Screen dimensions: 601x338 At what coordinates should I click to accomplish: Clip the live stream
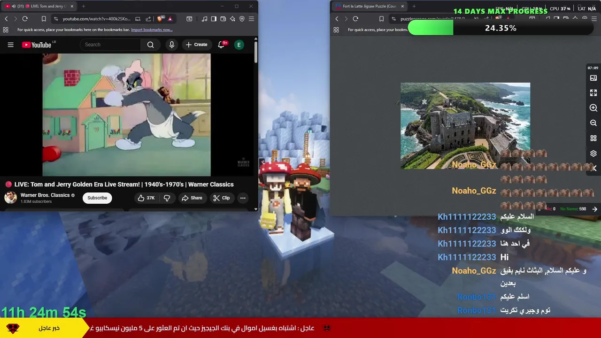(221, 198)
